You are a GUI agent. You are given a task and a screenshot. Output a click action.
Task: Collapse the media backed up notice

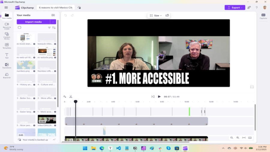(54, 140)
